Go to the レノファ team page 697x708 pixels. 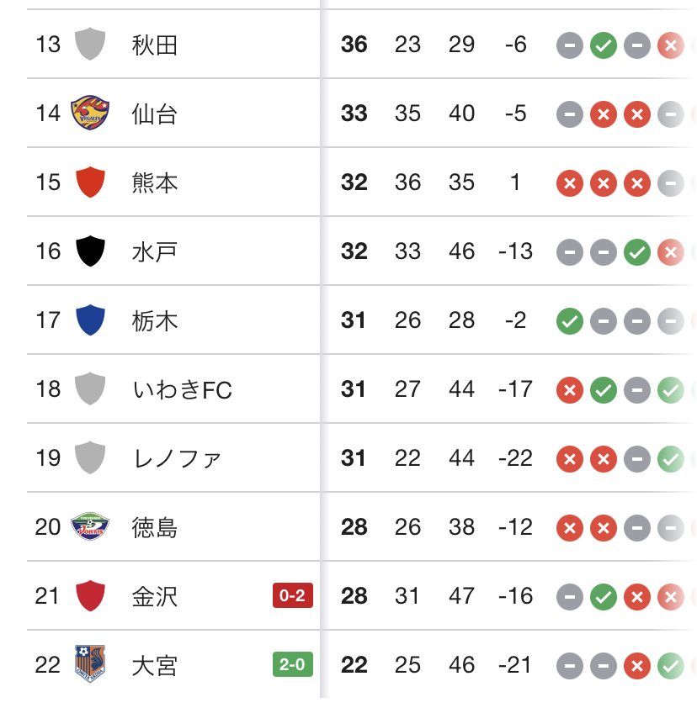pos(177,458)
